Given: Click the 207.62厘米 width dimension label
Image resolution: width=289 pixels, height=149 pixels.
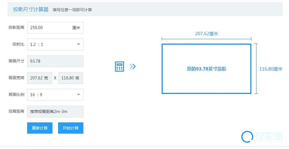Looking at the screenshot, I should (207, 34).
